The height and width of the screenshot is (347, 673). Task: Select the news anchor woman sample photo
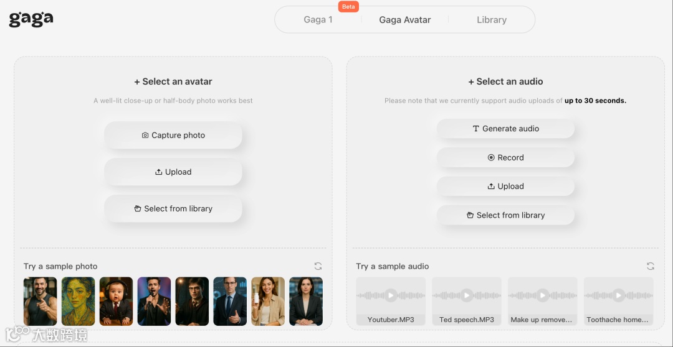(305, 301)
